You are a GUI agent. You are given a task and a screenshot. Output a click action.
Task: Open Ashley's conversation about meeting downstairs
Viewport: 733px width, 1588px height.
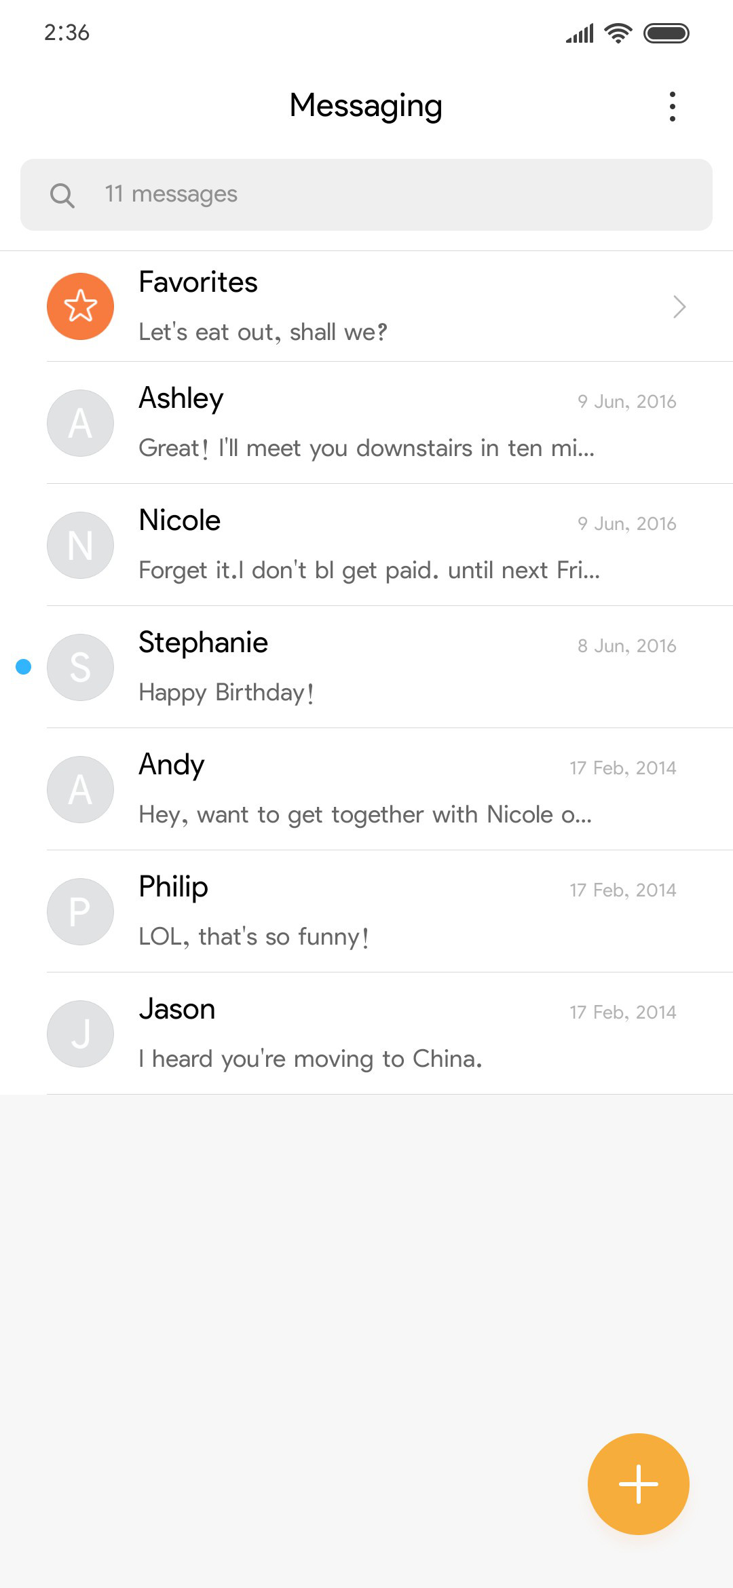click(366, 423)
